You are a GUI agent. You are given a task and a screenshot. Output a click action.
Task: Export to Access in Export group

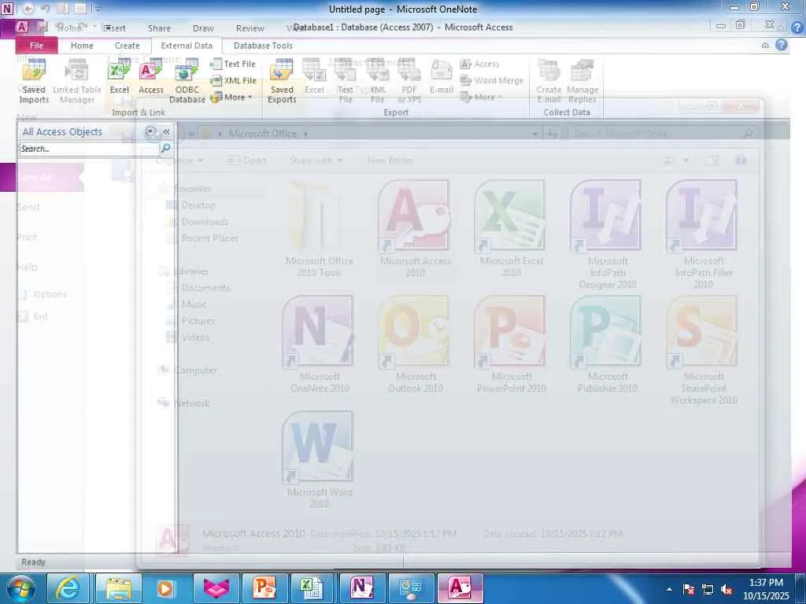(479, 64)
